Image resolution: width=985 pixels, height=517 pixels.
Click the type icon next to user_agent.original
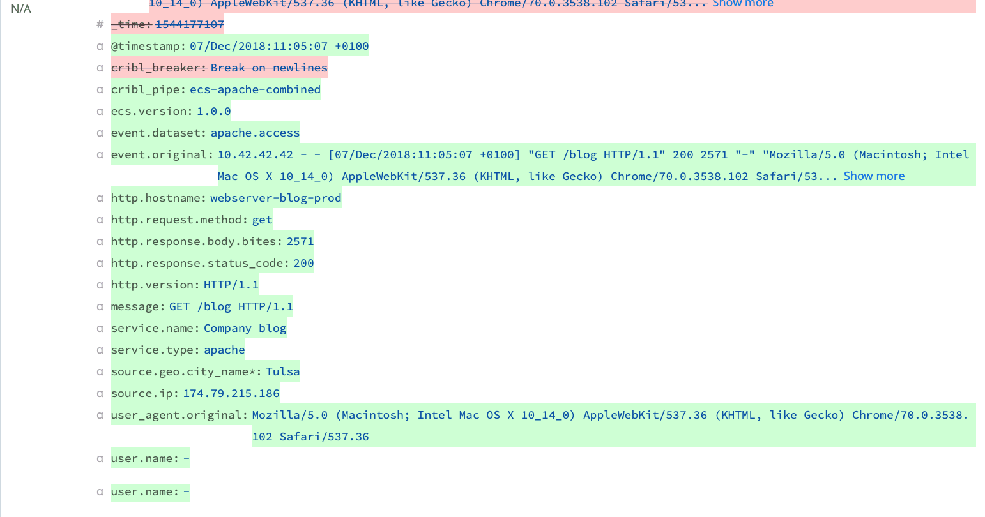point(100,415)
